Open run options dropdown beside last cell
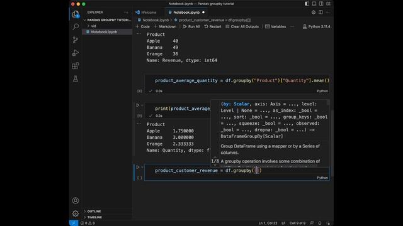This screenshot has width=403, height=226. click(x=142, y=168)
